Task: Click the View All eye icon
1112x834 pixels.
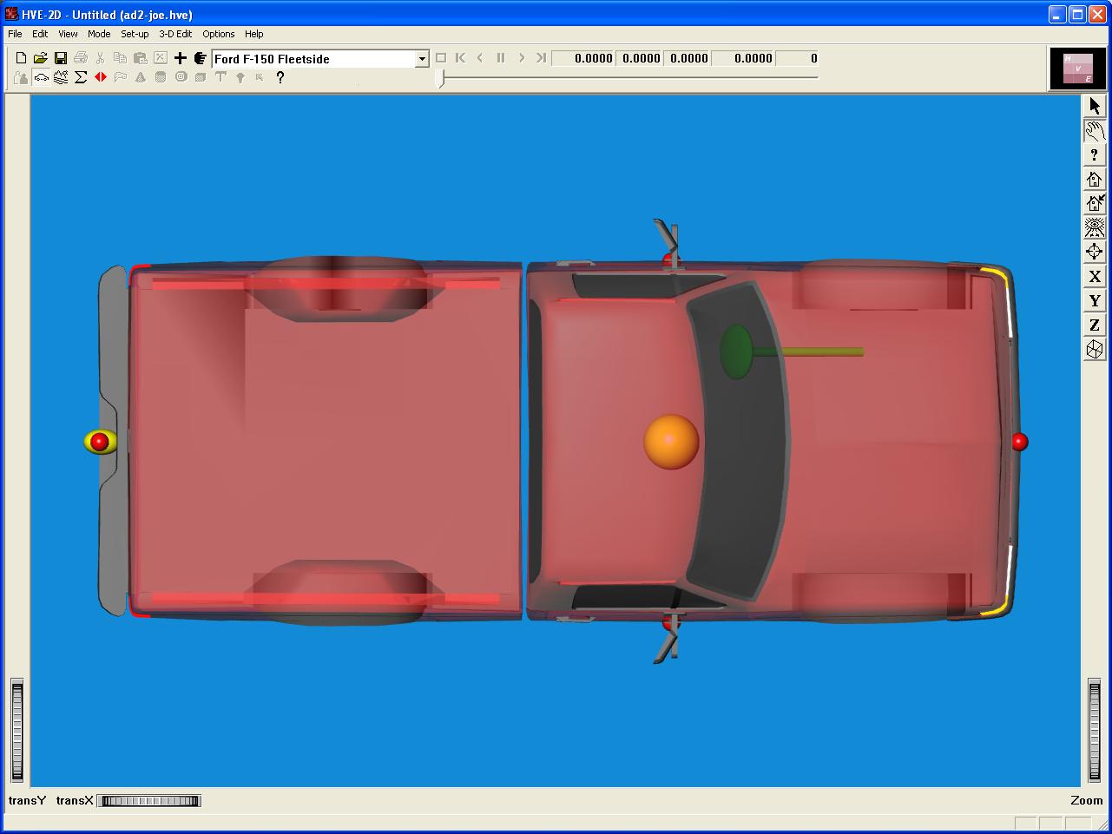Action: [x=1094, y=227]
